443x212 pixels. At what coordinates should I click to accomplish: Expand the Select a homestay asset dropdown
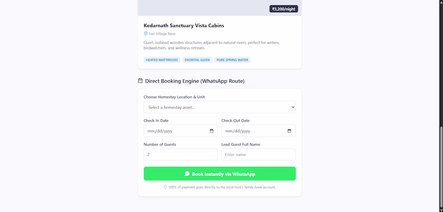tap(219, 107)
